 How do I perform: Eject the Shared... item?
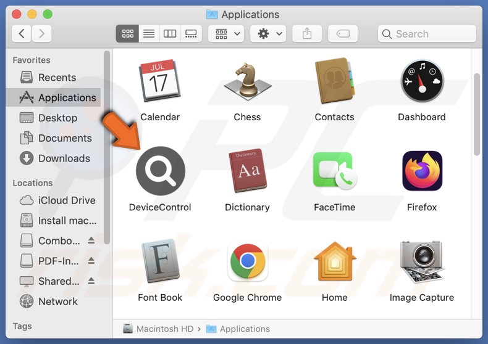pos(91,281)
